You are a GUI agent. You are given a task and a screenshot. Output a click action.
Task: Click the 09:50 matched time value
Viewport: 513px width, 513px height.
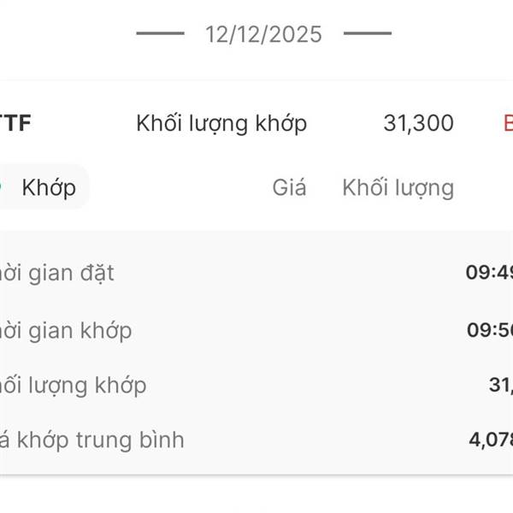pyautogui.click(x=490, y=330)
